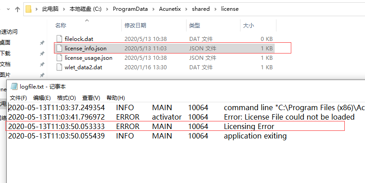This screenshot has height=183, width=365.
Task: Click the Notepad logfile.txt title icon
Action: [x=14, y=87]
